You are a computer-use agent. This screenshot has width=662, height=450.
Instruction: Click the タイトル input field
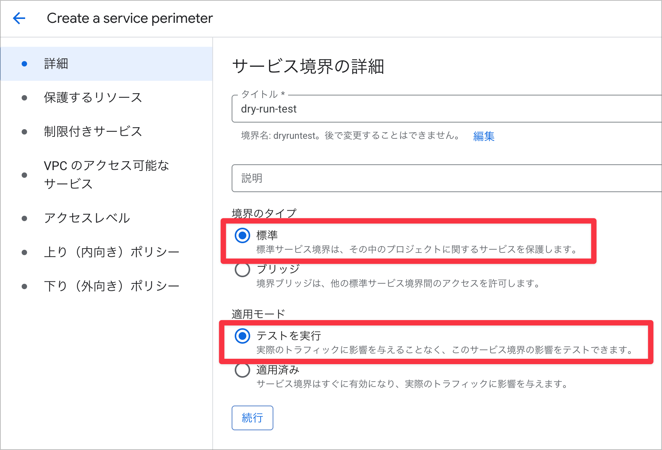coord(445,109)
